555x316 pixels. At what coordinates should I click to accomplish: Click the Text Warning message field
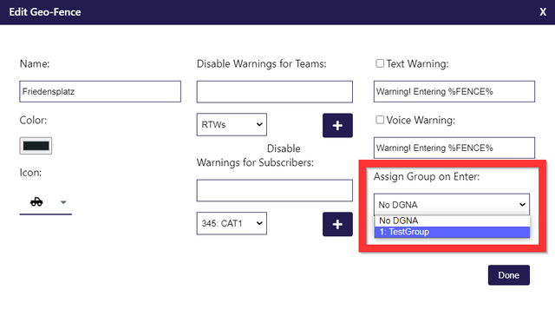454,92
